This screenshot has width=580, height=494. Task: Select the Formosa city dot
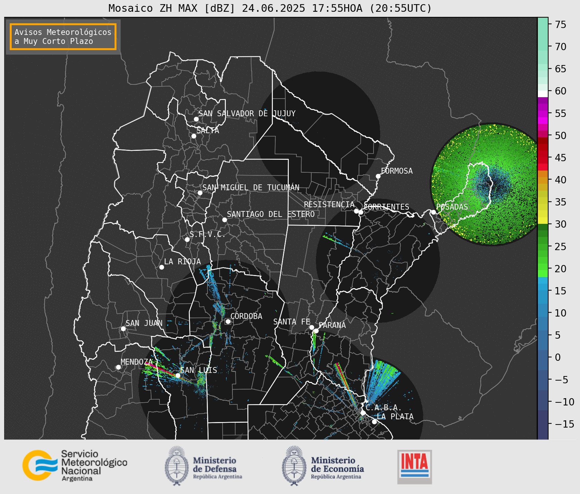(378, 176)
